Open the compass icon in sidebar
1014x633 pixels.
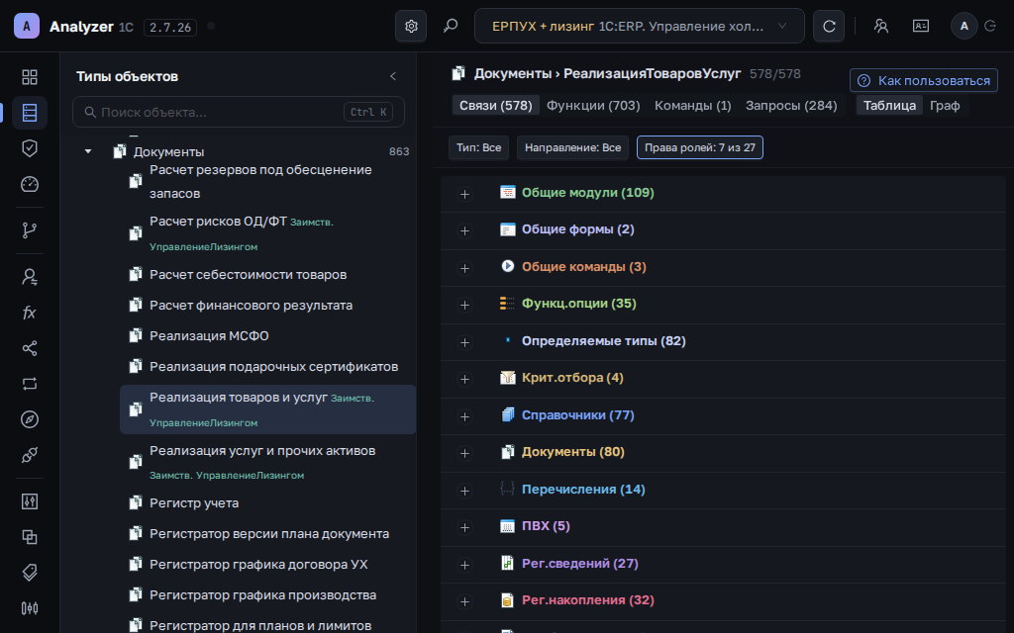click(x=30, y=419)
